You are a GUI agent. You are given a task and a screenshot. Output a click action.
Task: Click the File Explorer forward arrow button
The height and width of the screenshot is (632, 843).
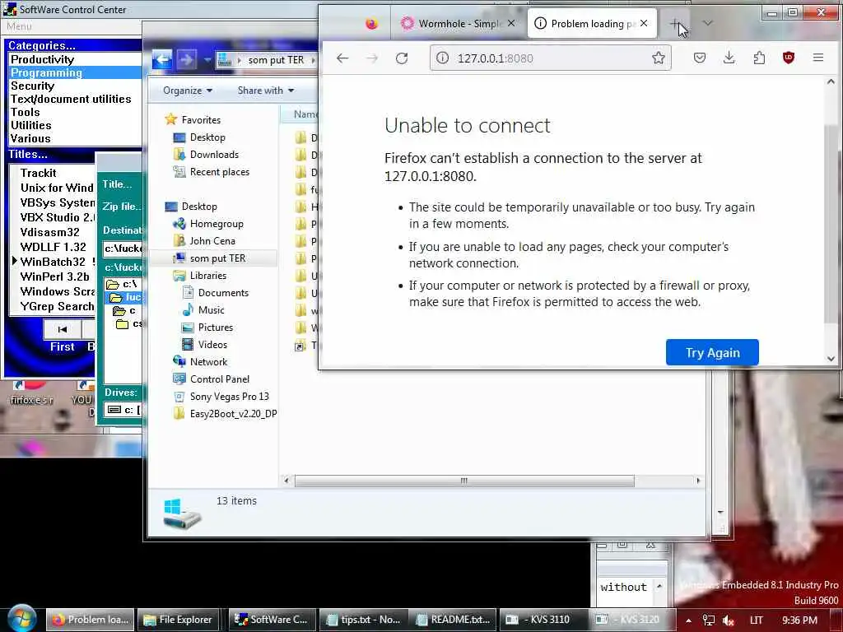coord(186,59)
